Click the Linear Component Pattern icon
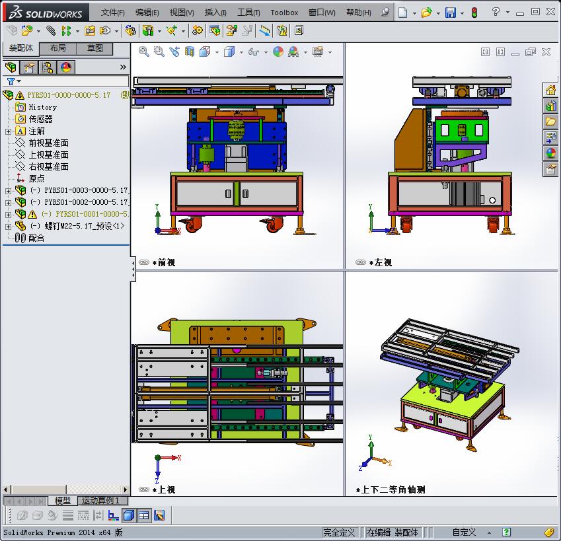Viewport: 561px width, 541px height. pos(66,31)
